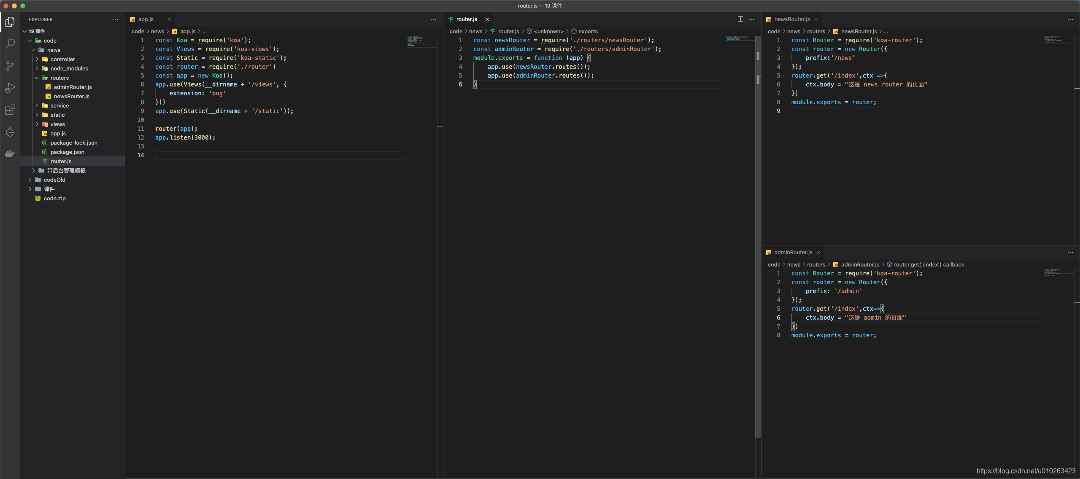Viewport: 1080px width, 479px height.
Task: Open the Explorer view in activity bar
Action: [10, 22]
